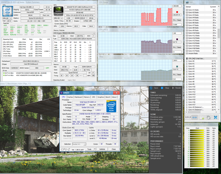Click the NVIDIA GeForce logo
Viewport: 221px width, 174px height.
58,11
